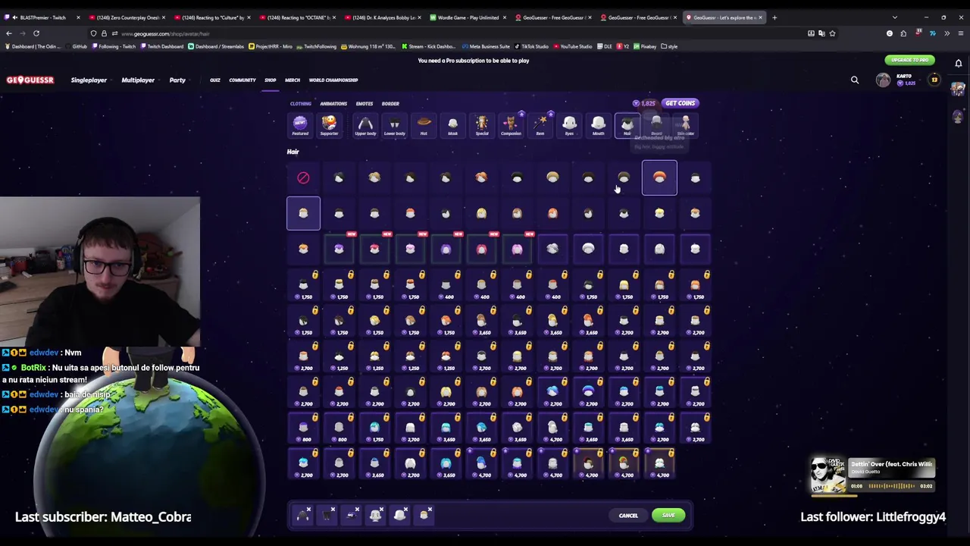The width and height of the screenshot is (970, 546).
Task: Go to the Quiz page
Action: click(215, 80)
